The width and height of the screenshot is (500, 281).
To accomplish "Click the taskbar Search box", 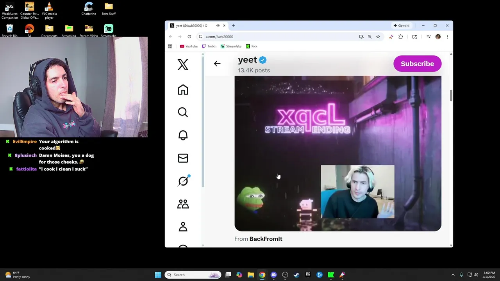I will click(193, 275).
